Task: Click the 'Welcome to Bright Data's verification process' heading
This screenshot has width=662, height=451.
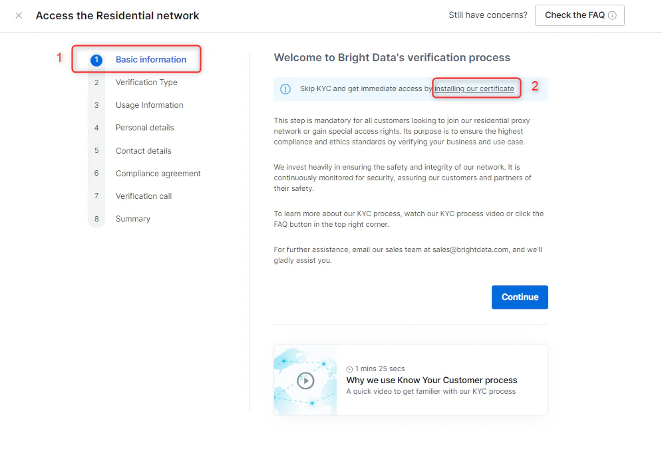Action: click(392, 57)
